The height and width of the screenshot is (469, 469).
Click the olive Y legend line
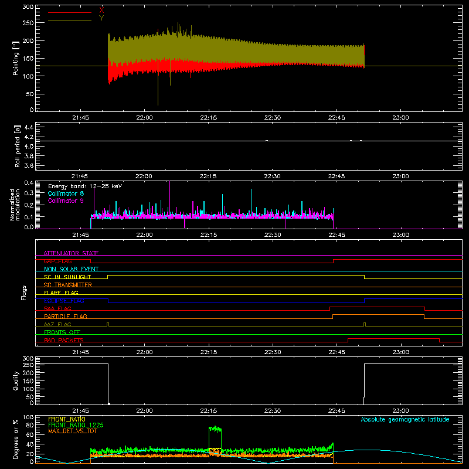point(70,21)
